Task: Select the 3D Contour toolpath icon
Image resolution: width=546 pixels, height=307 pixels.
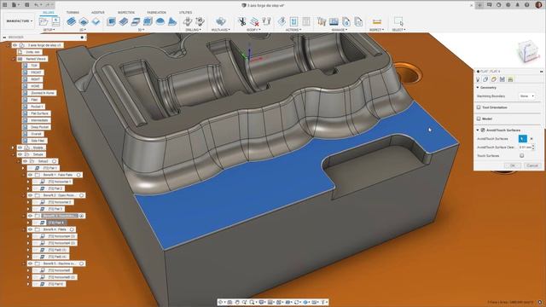Action: [x=148, y=21]
